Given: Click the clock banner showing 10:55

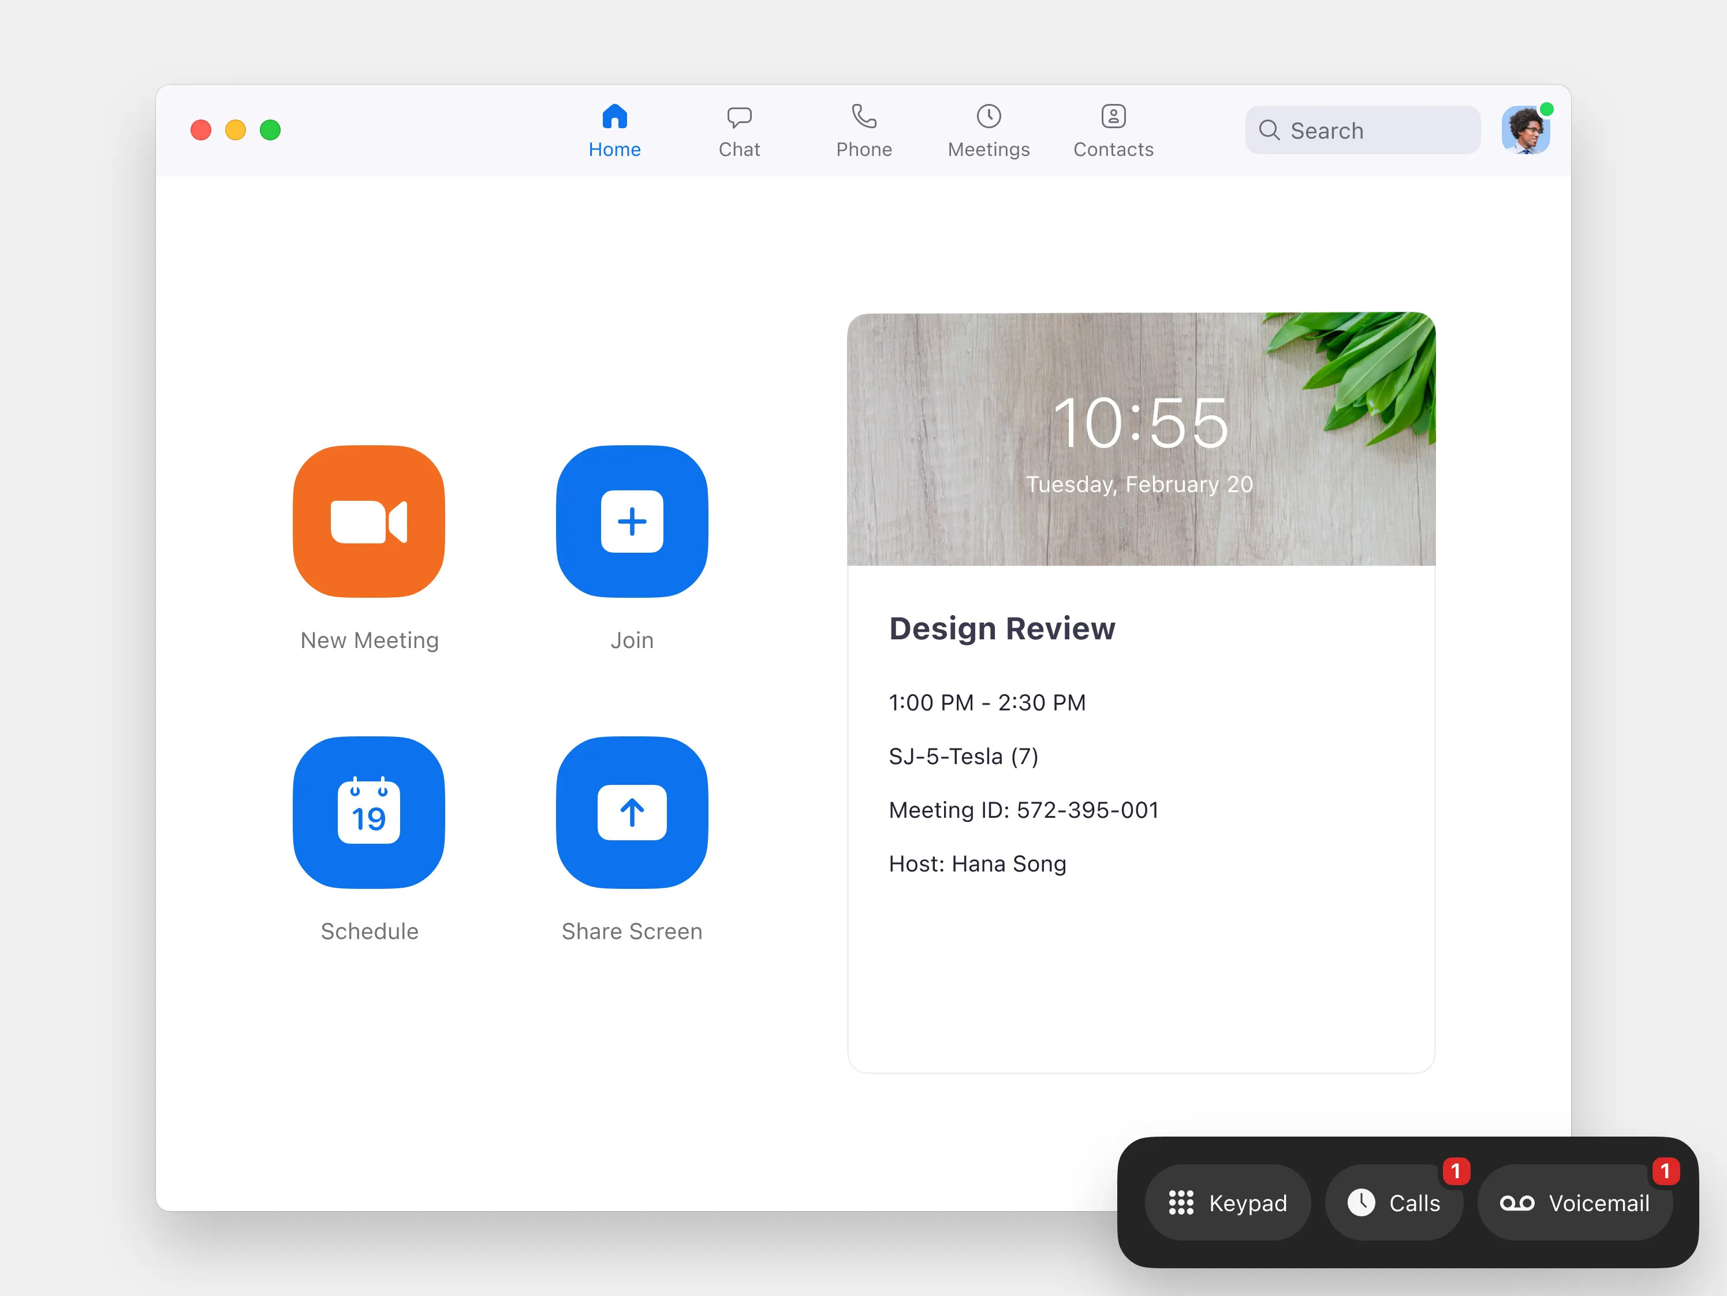Looking at the screenshot, I should [1141, 439].
